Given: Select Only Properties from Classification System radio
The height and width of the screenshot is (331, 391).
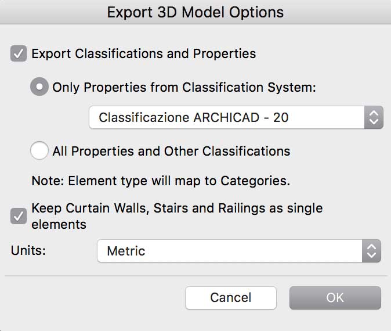Looking at the screenshot, I should click(x=39, y=88).
